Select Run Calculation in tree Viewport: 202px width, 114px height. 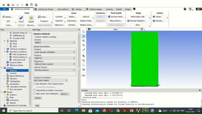click(x=16, y=89)
